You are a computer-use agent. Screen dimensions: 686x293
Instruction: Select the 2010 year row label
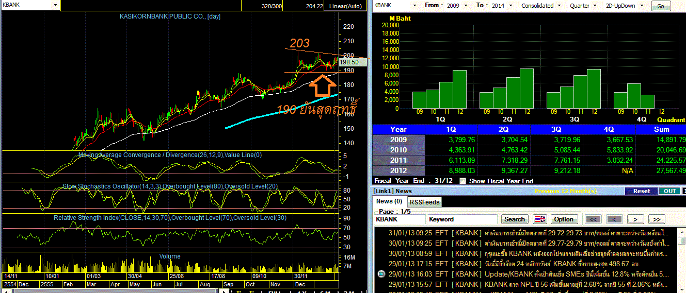398,150
